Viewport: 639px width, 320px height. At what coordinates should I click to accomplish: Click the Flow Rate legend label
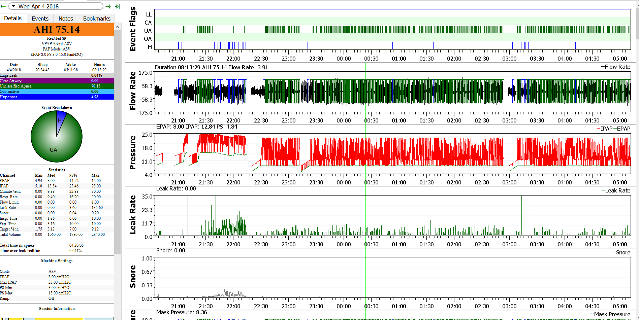(616, 67)
